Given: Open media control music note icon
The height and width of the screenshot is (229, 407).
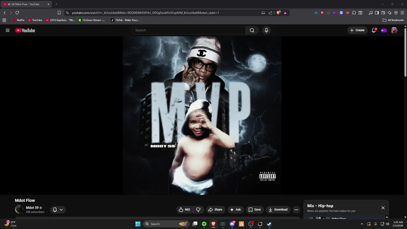Looking at the screenshot, I should click(x=370, y=13).
